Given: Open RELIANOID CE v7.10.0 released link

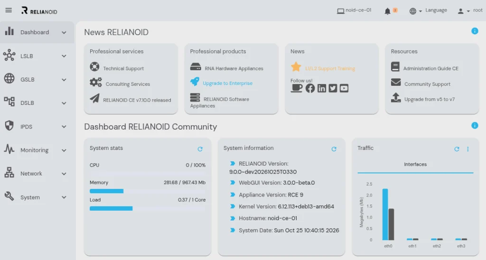Looking at the screenshot, I should click(x=137, y=100).
